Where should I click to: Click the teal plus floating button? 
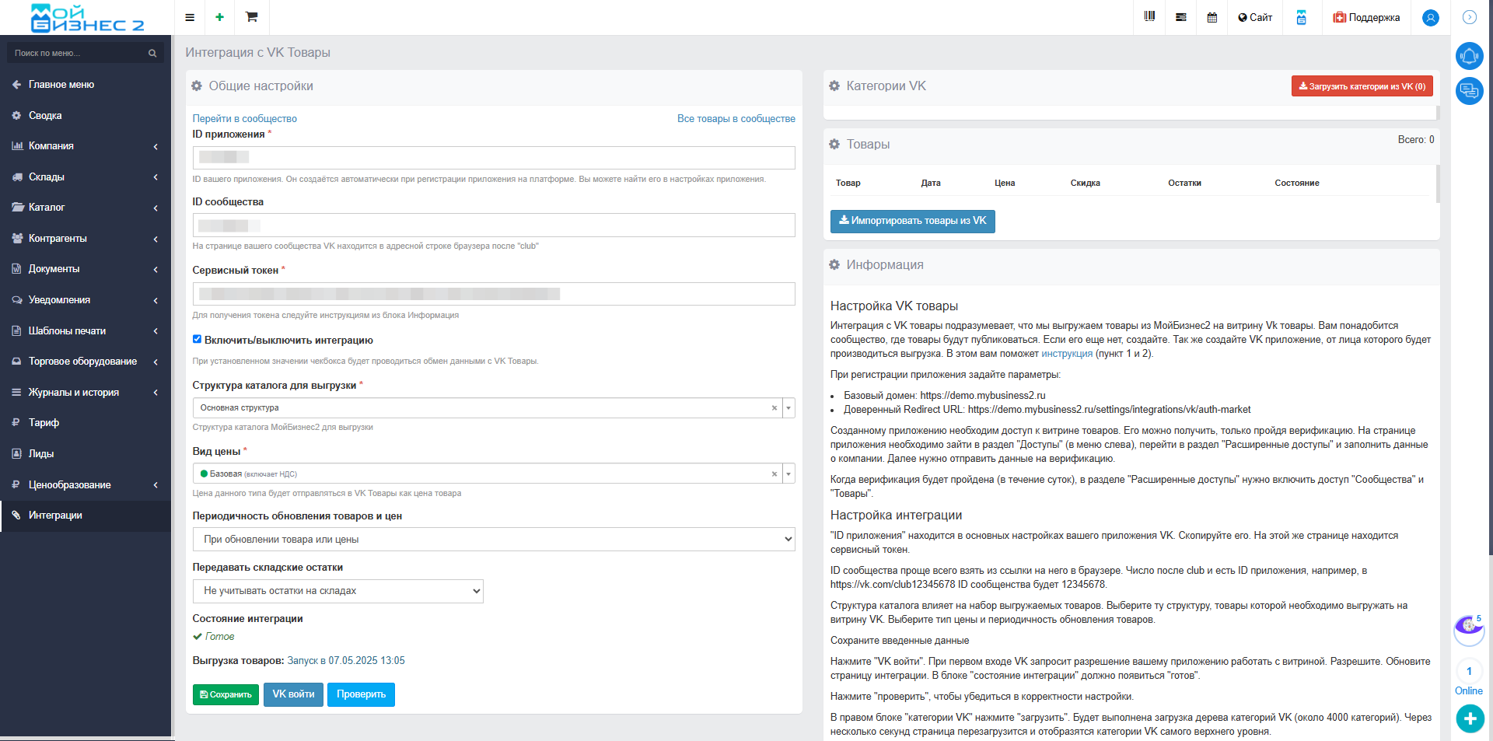pos(1470,718)
